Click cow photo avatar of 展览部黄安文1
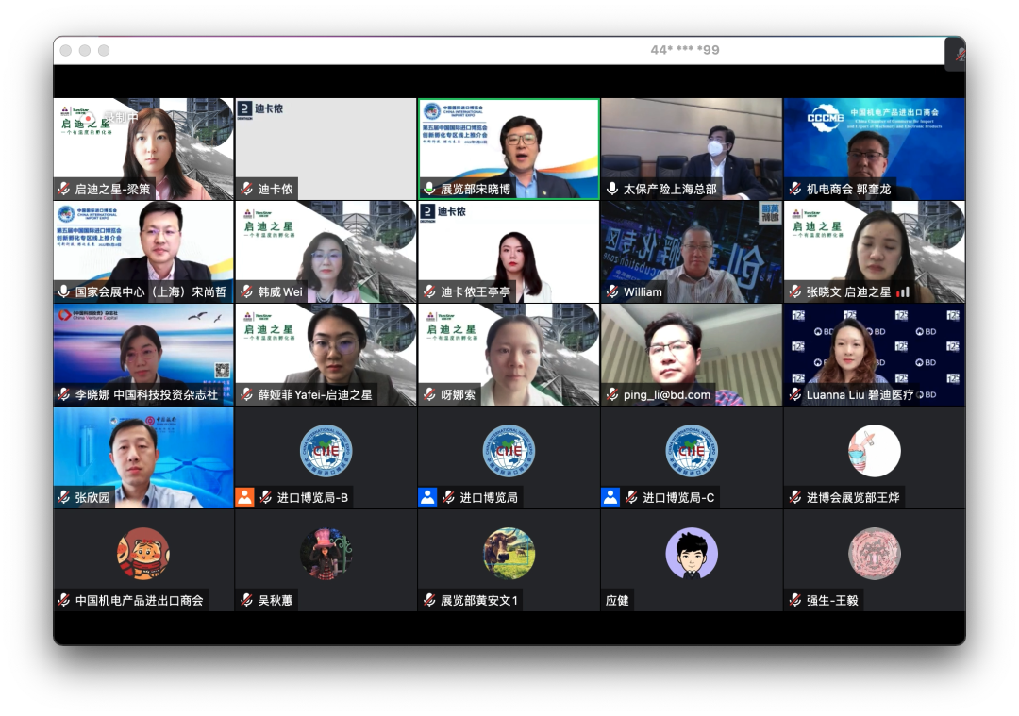 pyautogui.click(x=509, y=554)
